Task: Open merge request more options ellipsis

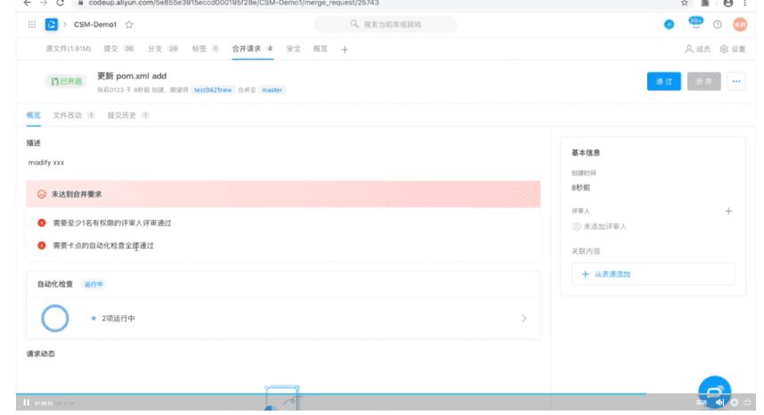Action: (x=736, y=81)
